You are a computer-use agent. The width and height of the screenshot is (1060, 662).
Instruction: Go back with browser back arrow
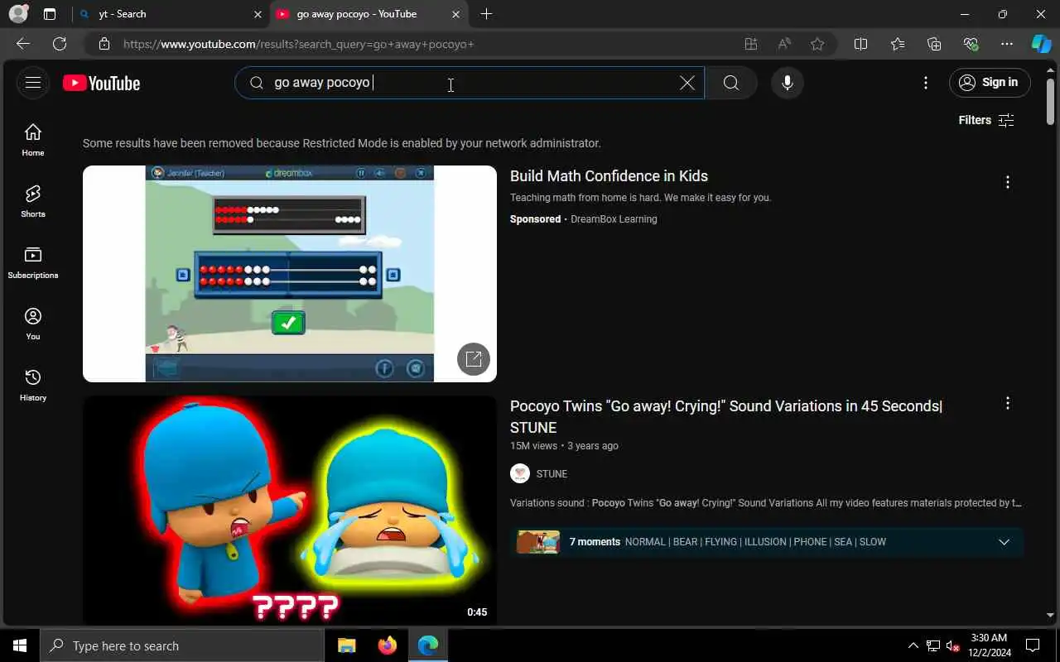click(23, 44)
